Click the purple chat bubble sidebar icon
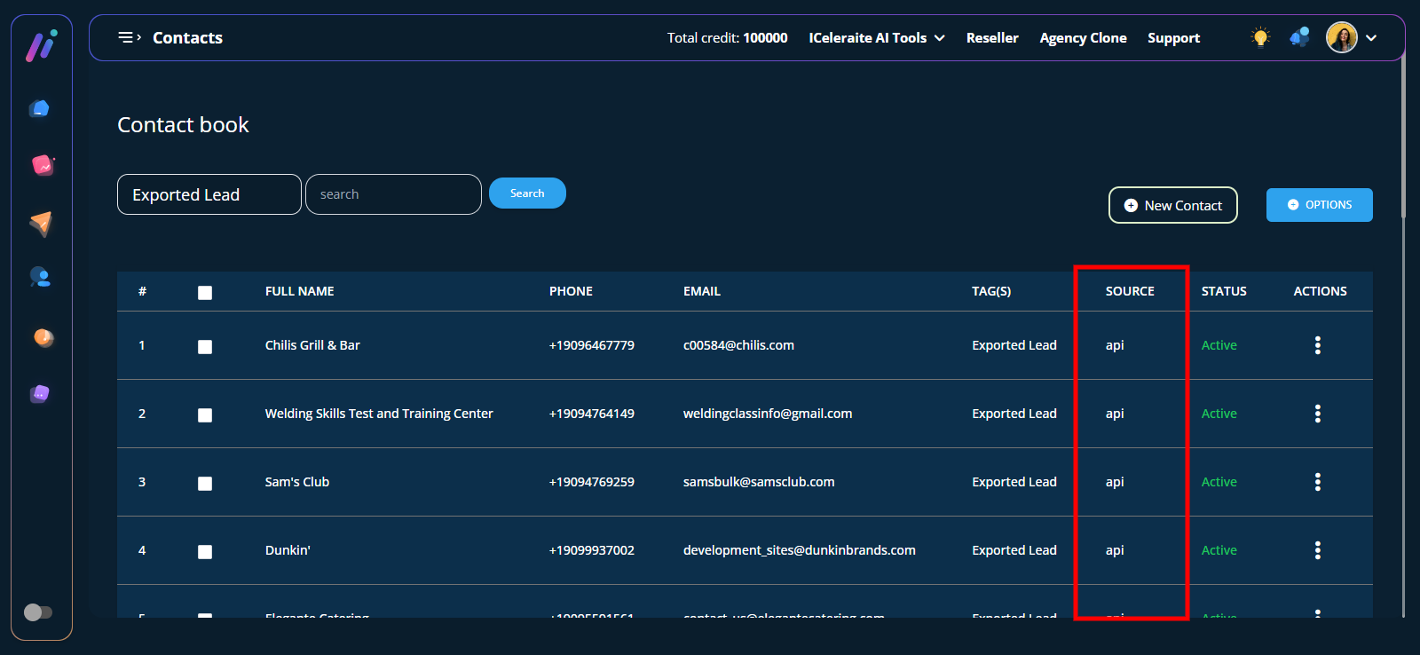Image resolution: width=1420 pixels, height=655 pixels. (x=40, y=393)
